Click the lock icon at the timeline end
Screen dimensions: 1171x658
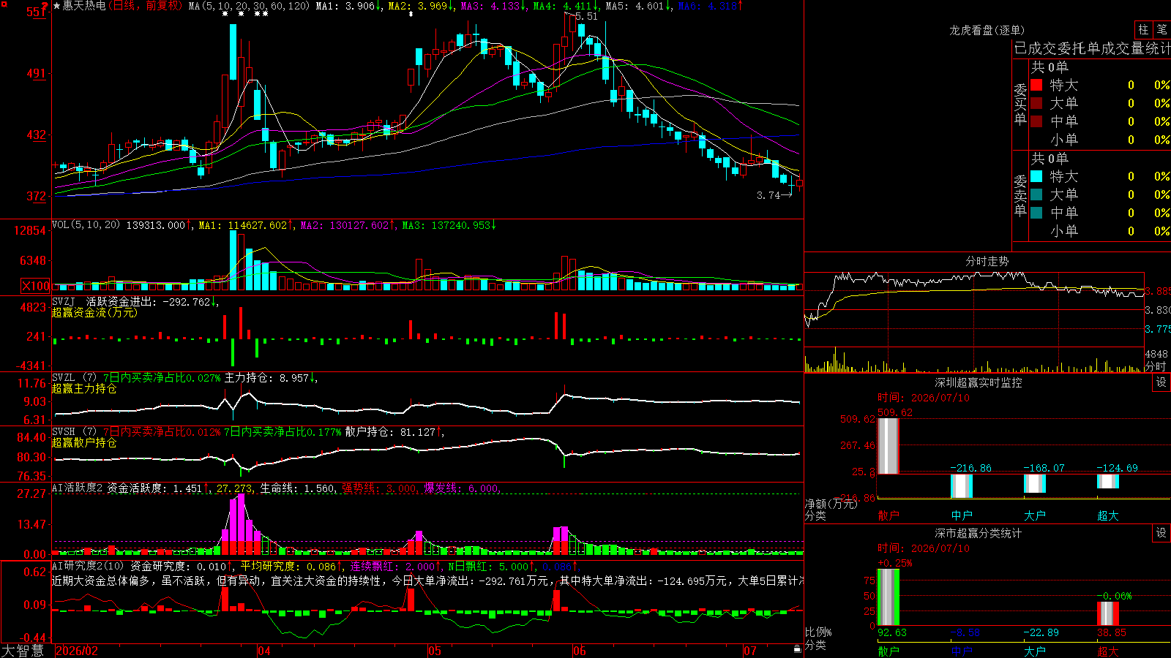[x=797, y=649]
